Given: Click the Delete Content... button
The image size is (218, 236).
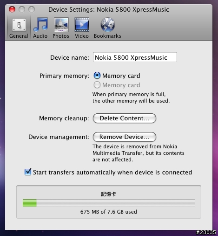Looking at the screenshot, I should click(x=125, y=118).
